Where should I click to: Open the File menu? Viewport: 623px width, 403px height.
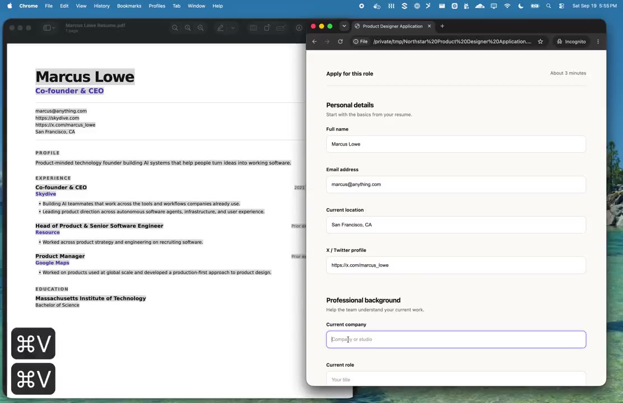tap(49, 6)
